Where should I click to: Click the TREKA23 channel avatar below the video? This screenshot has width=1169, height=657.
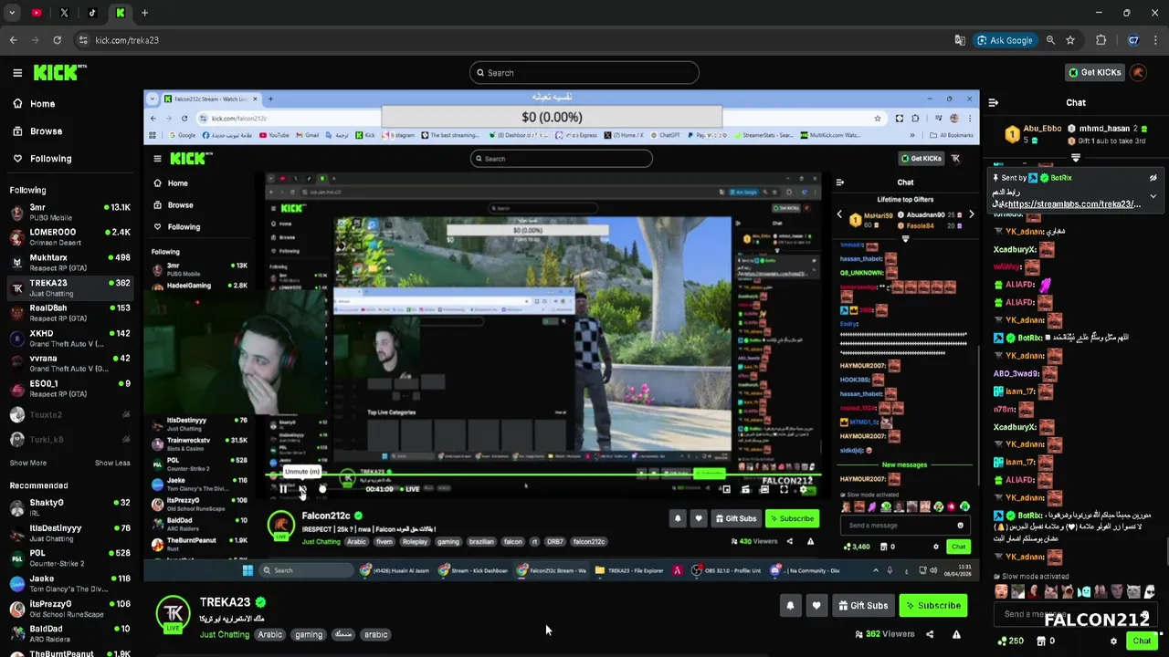pyautogui.click(x=173, y=614)
